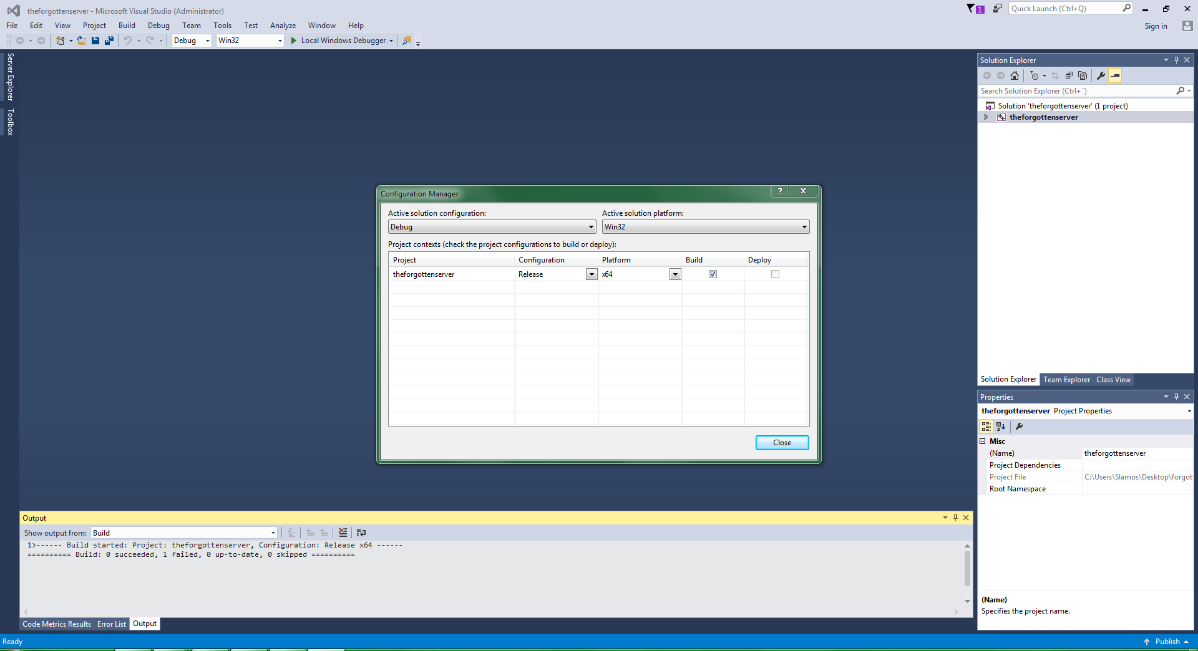Click Local Windows Debugger button

point(342,41)
